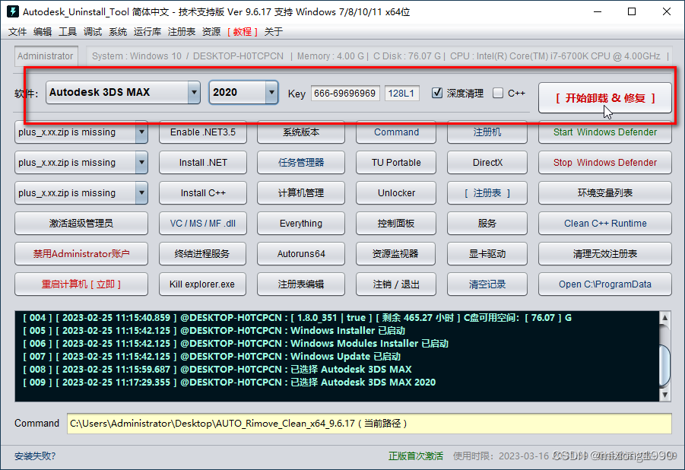The height and width of the screenshot is (470, 685).
Task: Open the 关于 menu
Action: tap(274, 31)
